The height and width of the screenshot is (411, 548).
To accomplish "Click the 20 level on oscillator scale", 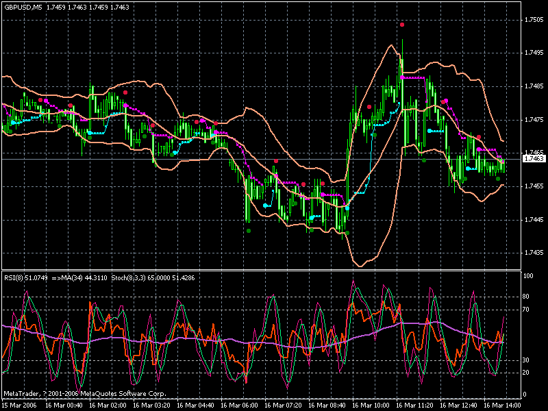I will point(526,373).
